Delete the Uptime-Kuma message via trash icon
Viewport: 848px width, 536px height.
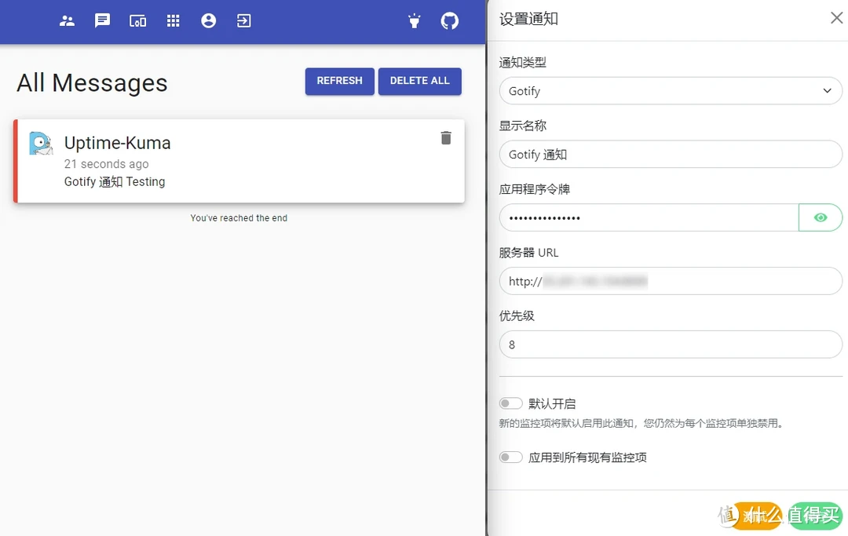tap(446, 137)
